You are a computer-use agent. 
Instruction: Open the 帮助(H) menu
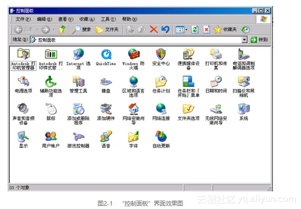pyautogui.click(x=129, y=19)
